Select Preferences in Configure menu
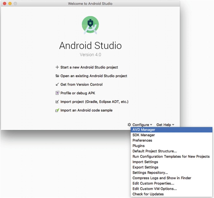214x198 pixels. pos(172,140)
